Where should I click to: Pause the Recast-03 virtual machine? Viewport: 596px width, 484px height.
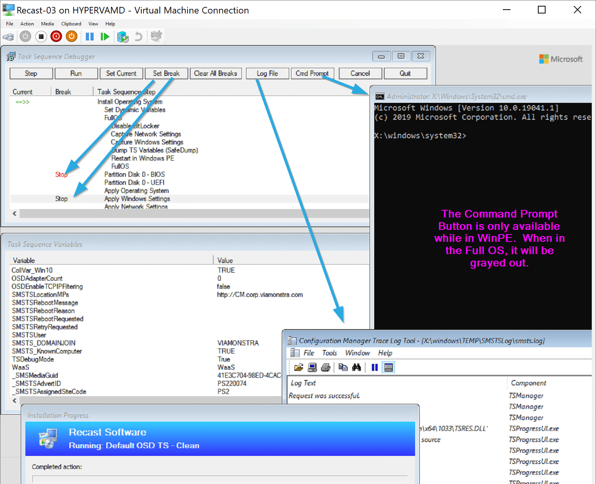point(89,37)
